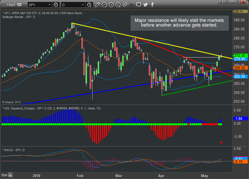
Task: Click the 288.00 price axis label
Action: (x=239, y=20)
